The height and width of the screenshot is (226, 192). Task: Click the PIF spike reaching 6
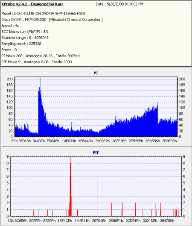[x=98, y=196]
